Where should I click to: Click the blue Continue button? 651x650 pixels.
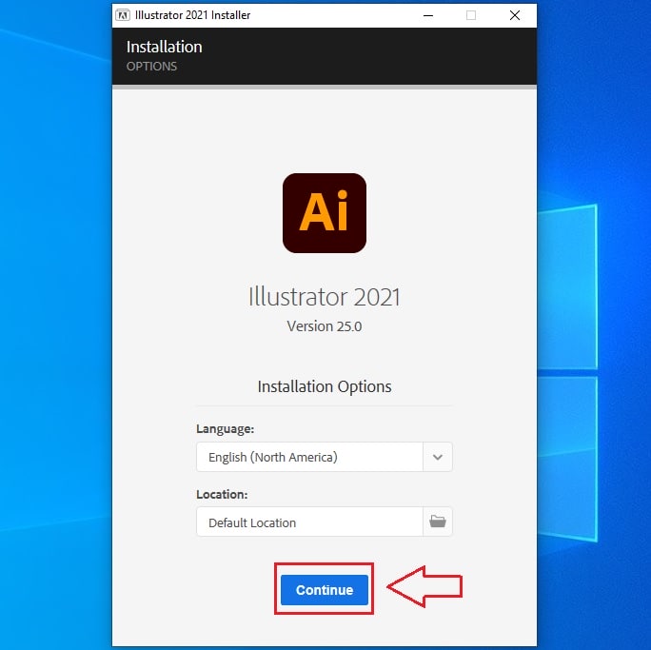click(325, 589)
